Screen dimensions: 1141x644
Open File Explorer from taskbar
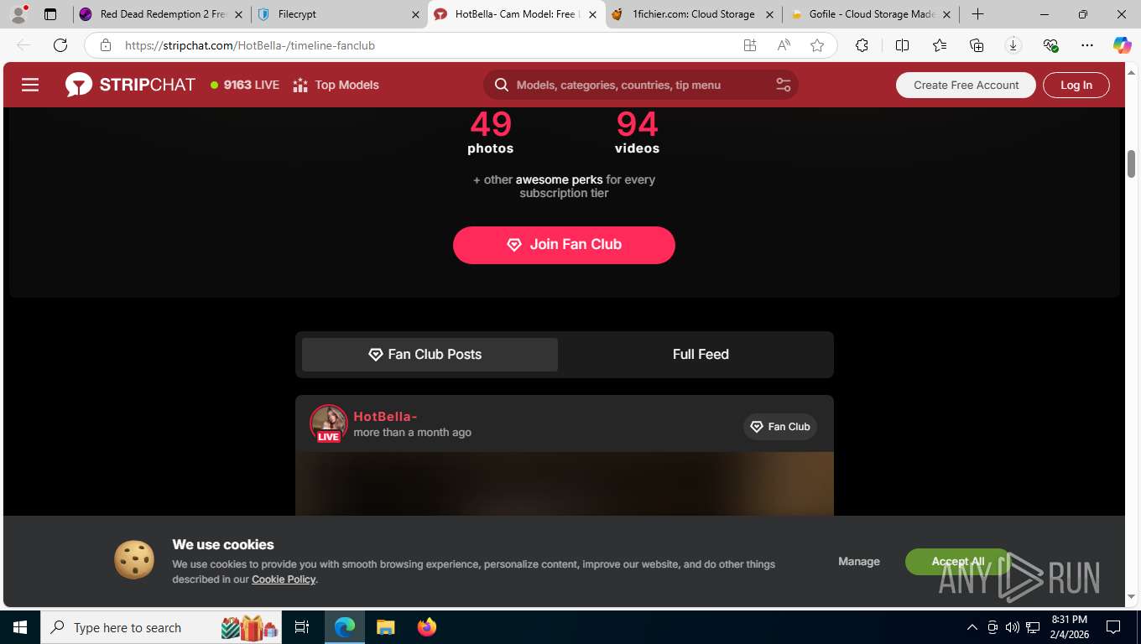tap(385, 627)
